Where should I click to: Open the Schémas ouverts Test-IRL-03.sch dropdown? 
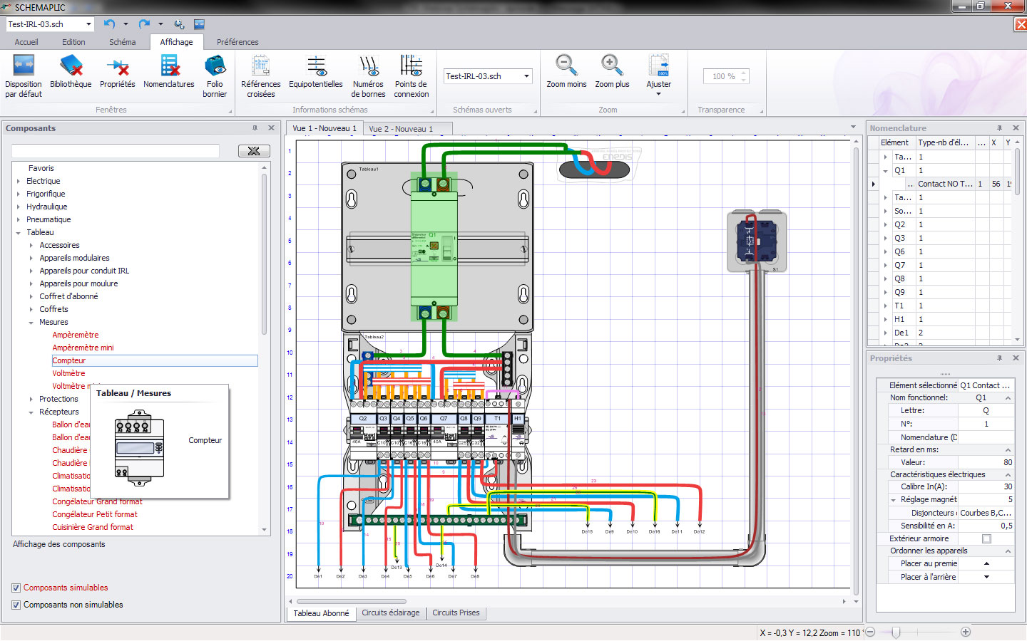click(x=526, y=76)
